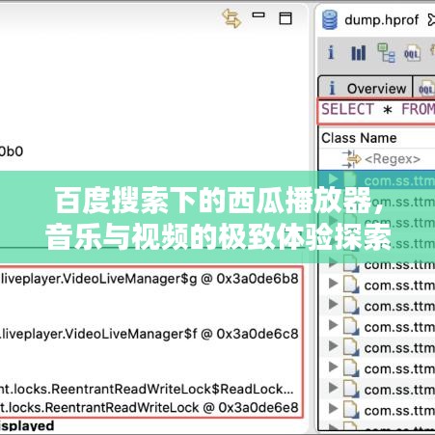Maximize the left inspector view
The width and height of the screenshot is (435, 435).
pyautogui.click(x=285, y=18)
